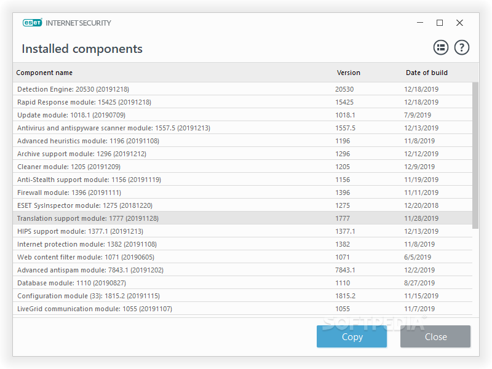Click build date 11/28/2019
This screenshot has height=369, width=492.
coord(421,218)
